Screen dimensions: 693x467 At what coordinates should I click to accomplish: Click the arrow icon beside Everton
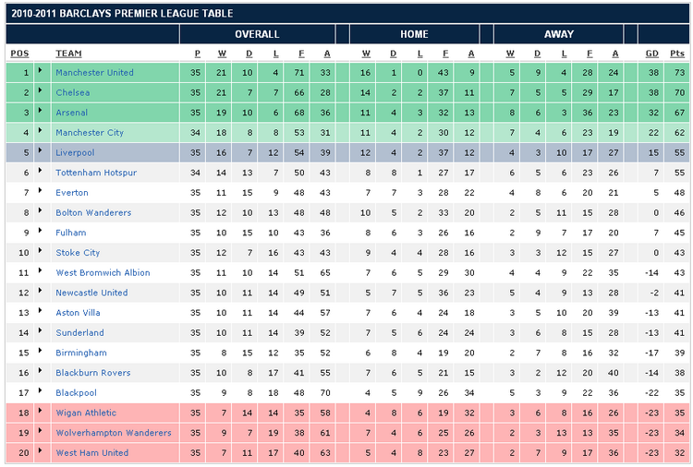click(x=40, y=192)
